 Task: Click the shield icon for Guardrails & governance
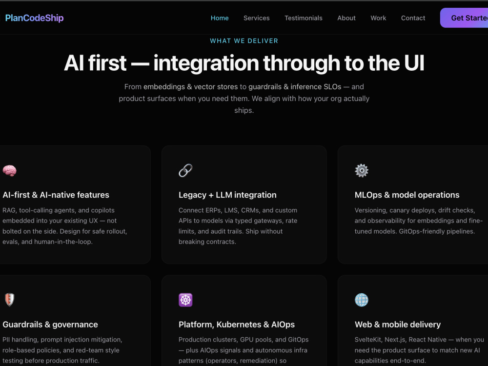[x=10, y=300]
